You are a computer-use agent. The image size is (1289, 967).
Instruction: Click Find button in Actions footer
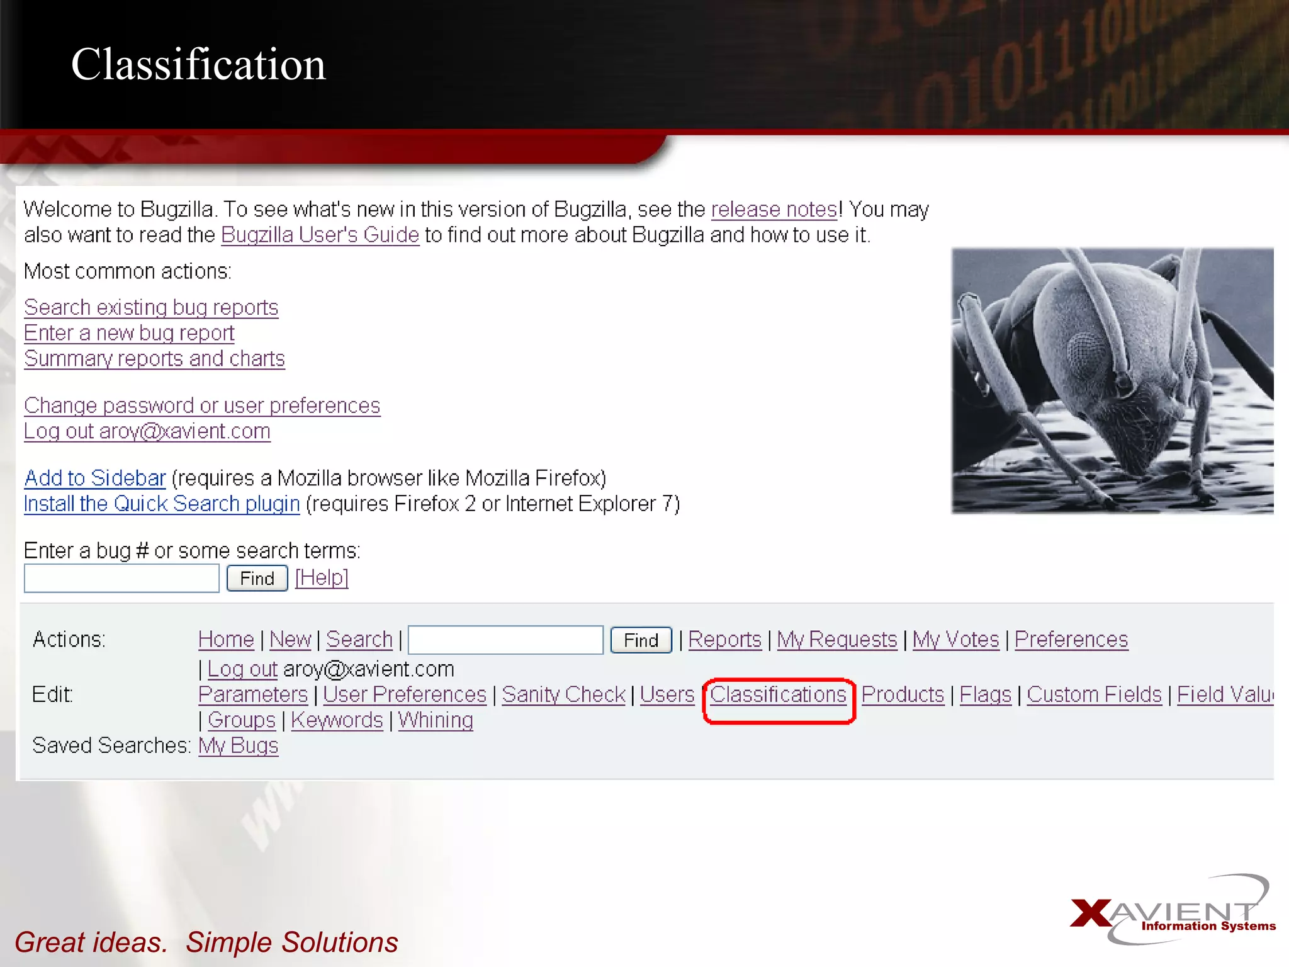click(641, 640)
